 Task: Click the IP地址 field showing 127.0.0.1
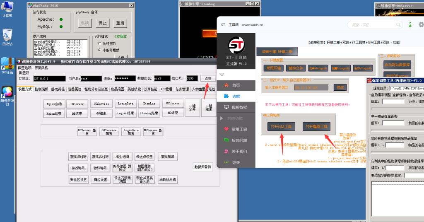[49, 79]
